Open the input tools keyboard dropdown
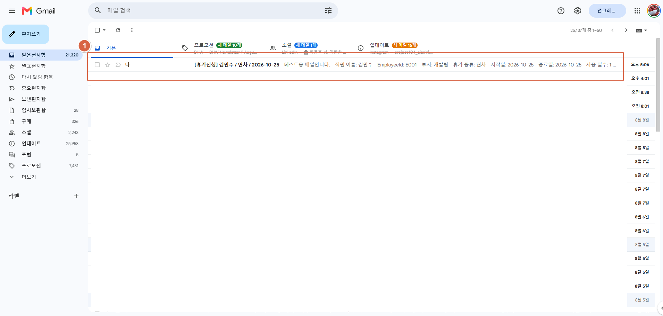Image resolution: width=663 pixels, height=316 pixels. (x=641, y=30)
